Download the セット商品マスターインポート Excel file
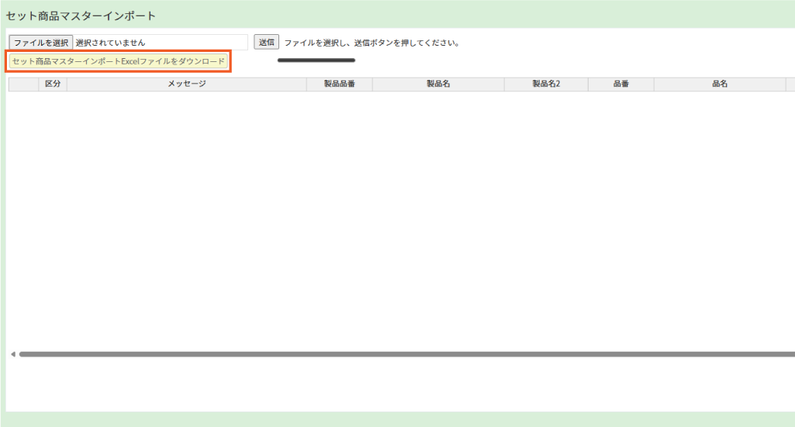This screenshot has height=427, width=795. pos(119,61)
